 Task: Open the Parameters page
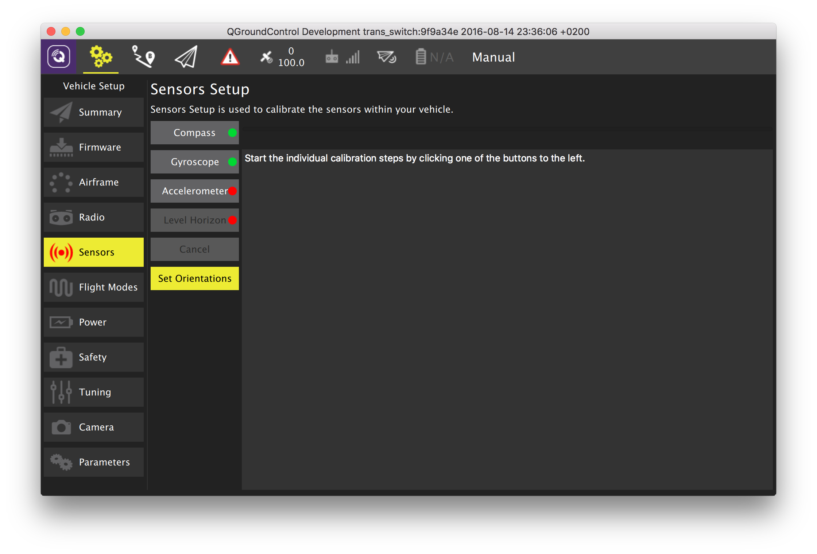(94, 462)
